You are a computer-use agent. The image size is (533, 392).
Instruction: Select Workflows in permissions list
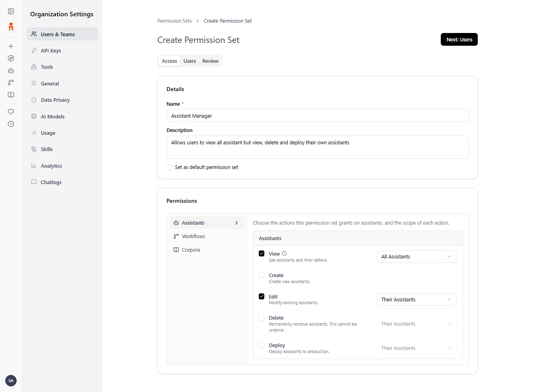[x=207, y=236]
